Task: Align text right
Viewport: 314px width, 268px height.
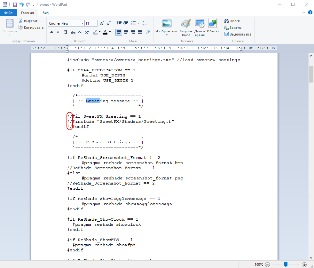Action: pos(133,32)
